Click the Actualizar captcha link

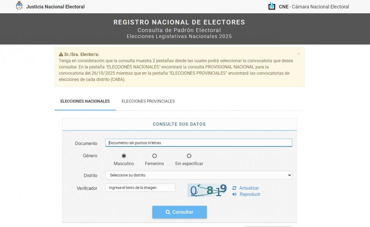click(x=249, y=188)
